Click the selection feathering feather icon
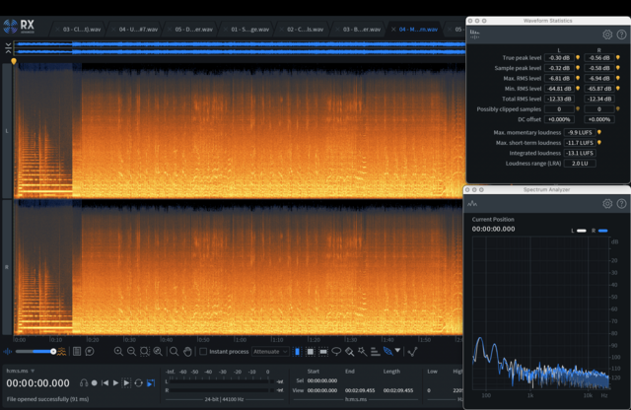This screenshot has width=631, height=410. click(x=387, y=351)
